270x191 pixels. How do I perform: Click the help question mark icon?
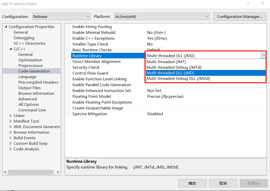click(x=248, y=4)
